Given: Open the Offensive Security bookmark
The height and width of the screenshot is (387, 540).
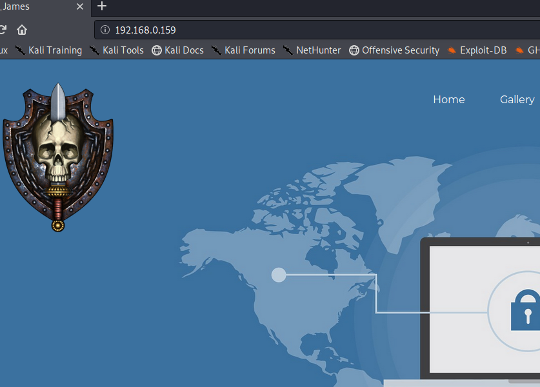Looking at the screenshot, I should [x=394, y=50].
